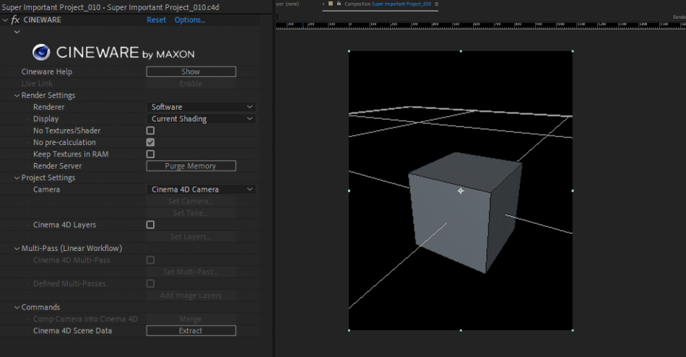Click the Merge button for Comp Camera
The image size is (686, 357).
coord(191,319)
